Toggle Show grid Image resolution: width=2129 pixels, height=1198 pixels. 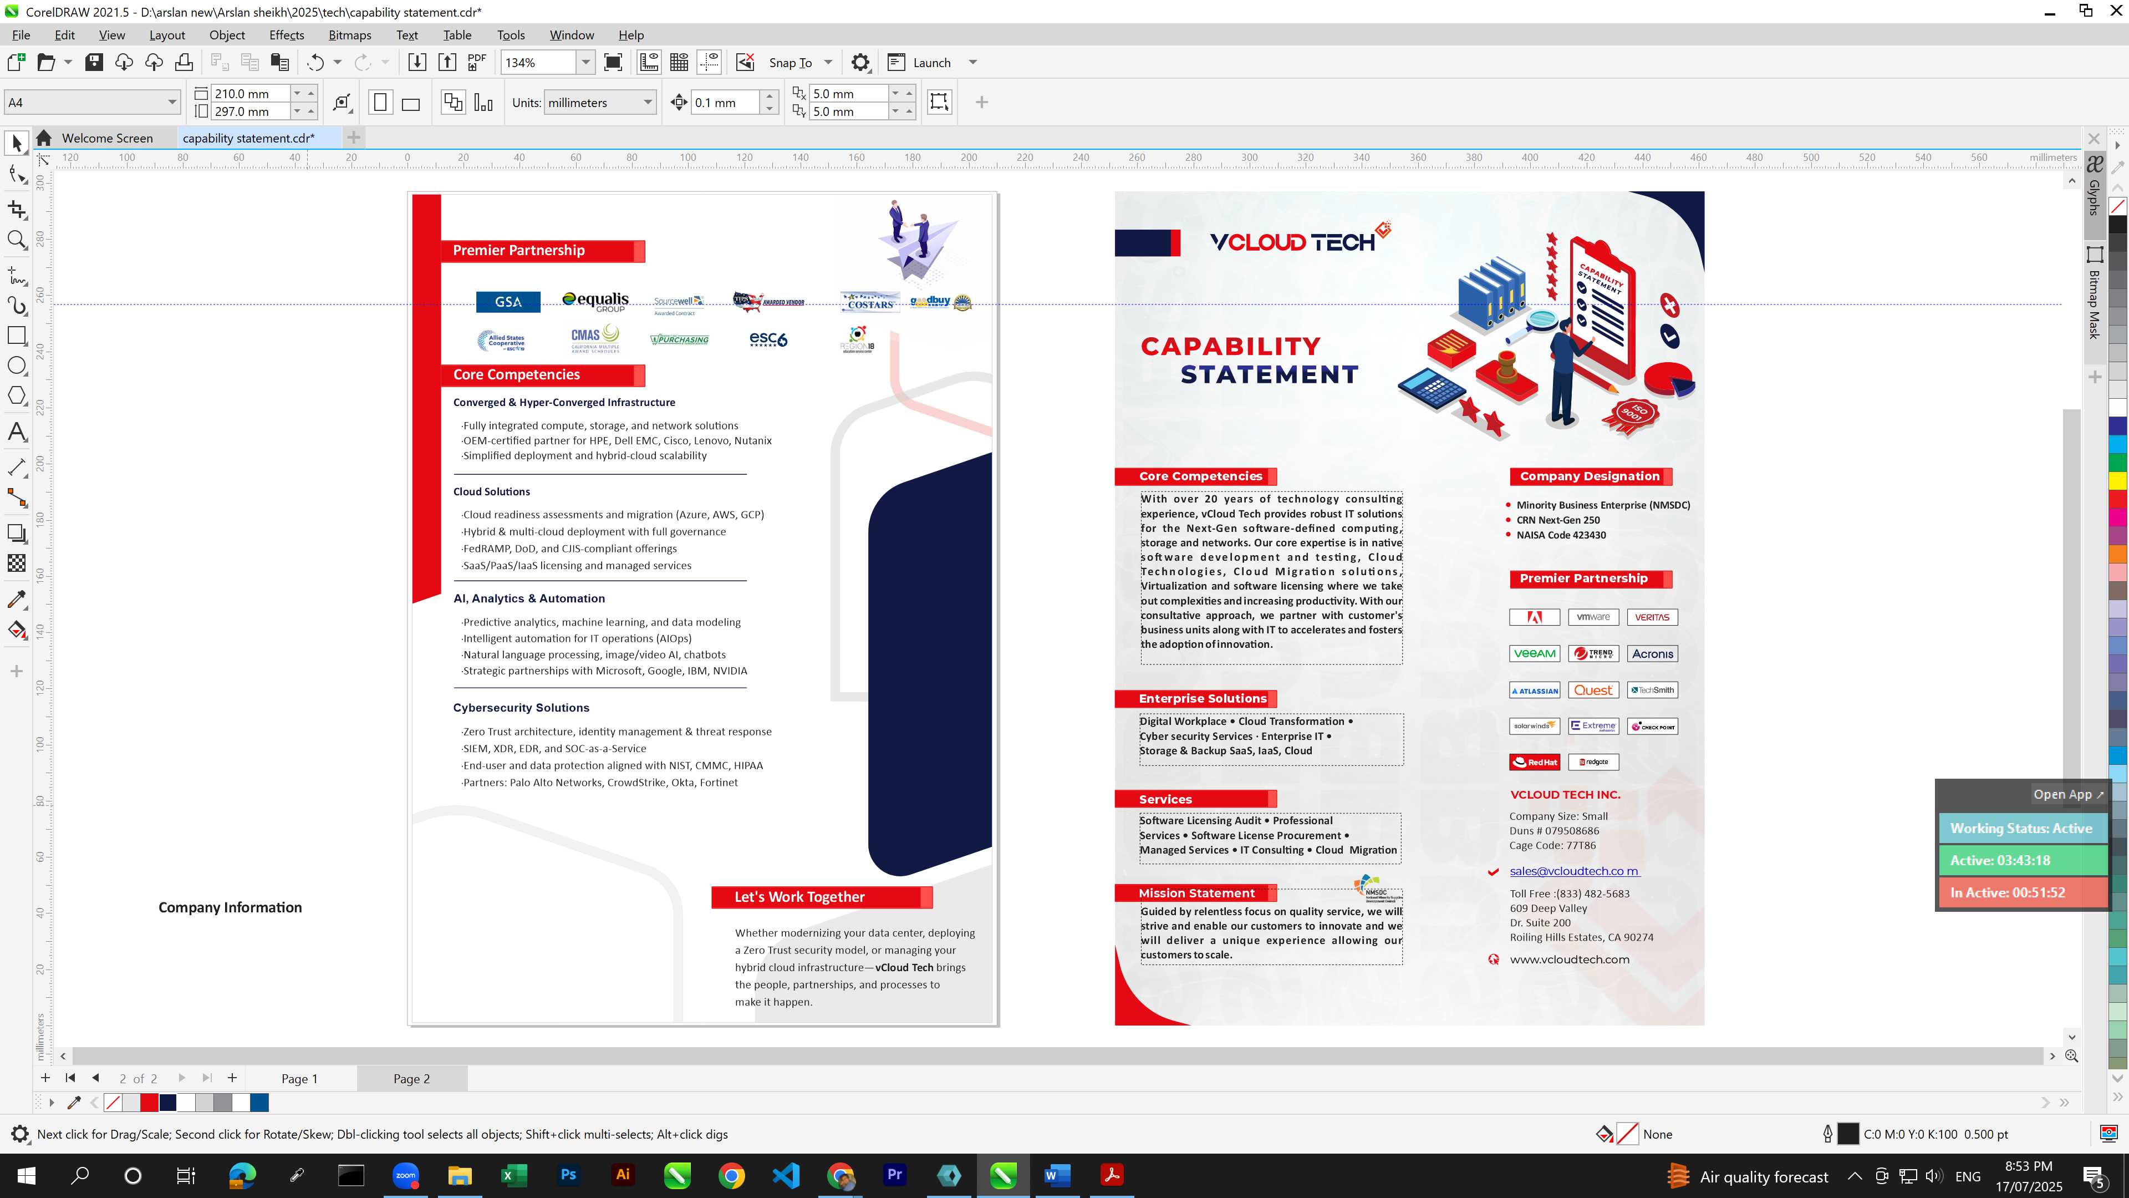tap(679, 62)
